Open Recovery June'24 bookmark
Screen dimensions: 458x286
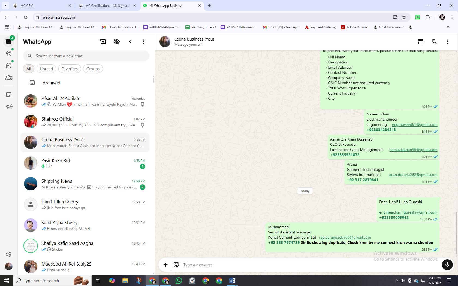(x=201, y=27)
